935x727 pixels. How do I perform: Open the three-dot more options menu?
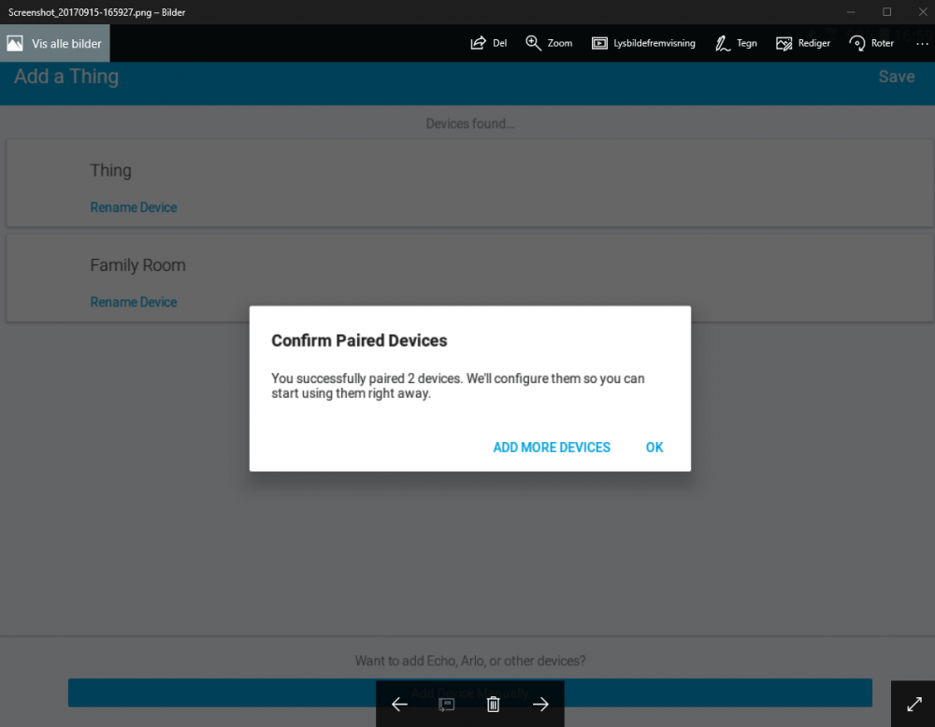pos(923,43)
